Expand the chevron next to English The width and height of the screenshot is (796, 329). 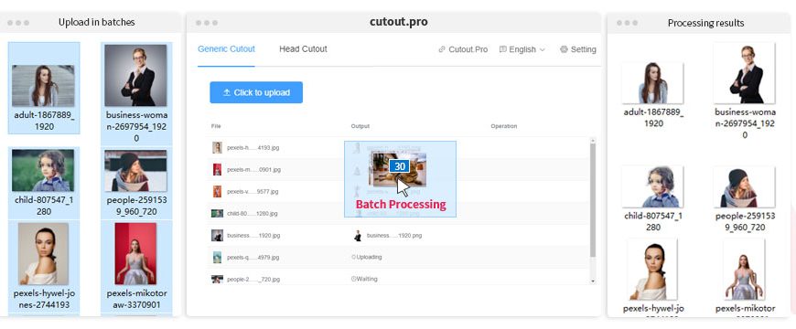543,49
